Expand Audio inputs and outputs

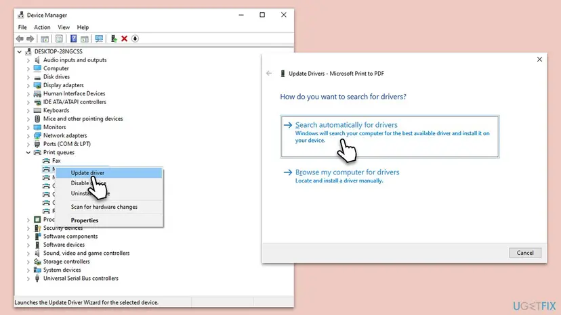pos(28,60)
